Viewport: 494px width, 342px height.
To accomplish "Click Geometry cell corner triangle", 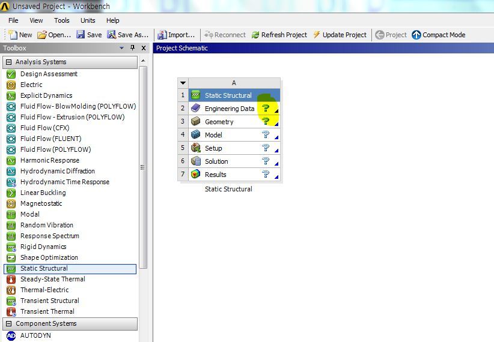I will 276,124.
